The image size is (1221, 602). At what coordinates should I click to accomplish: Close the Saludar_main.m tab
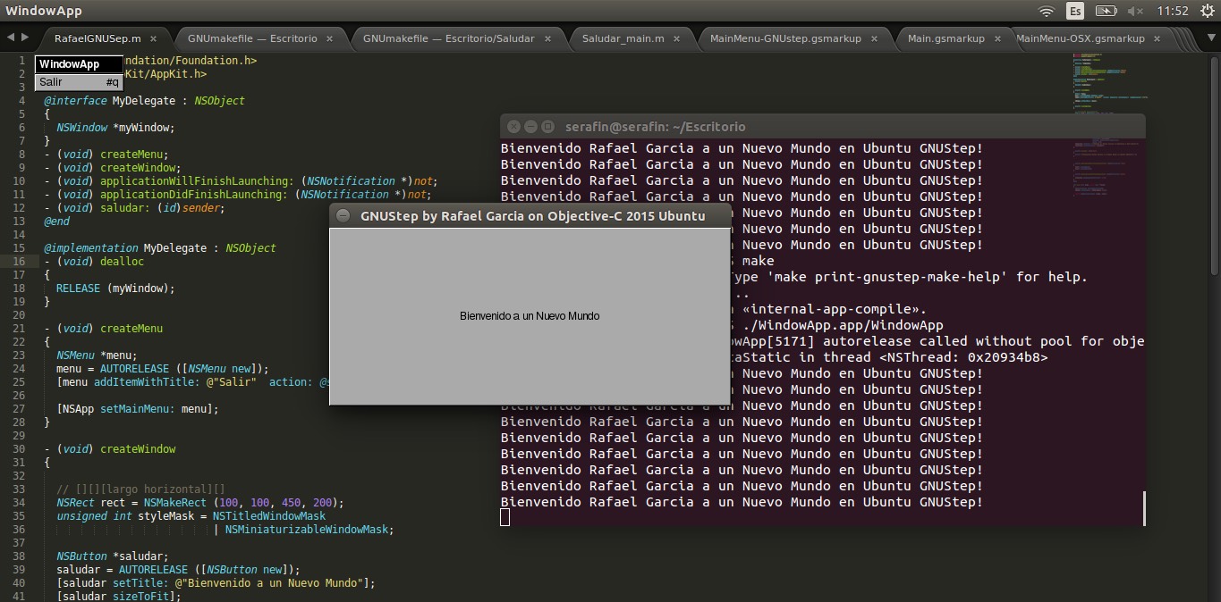click(677, 39)
